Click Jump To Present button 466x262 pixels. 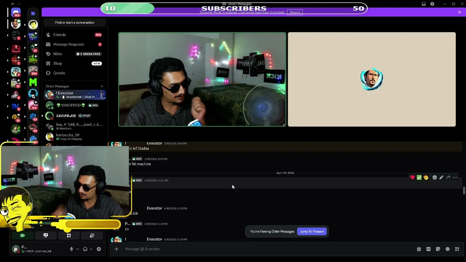(x=312, y=231)
